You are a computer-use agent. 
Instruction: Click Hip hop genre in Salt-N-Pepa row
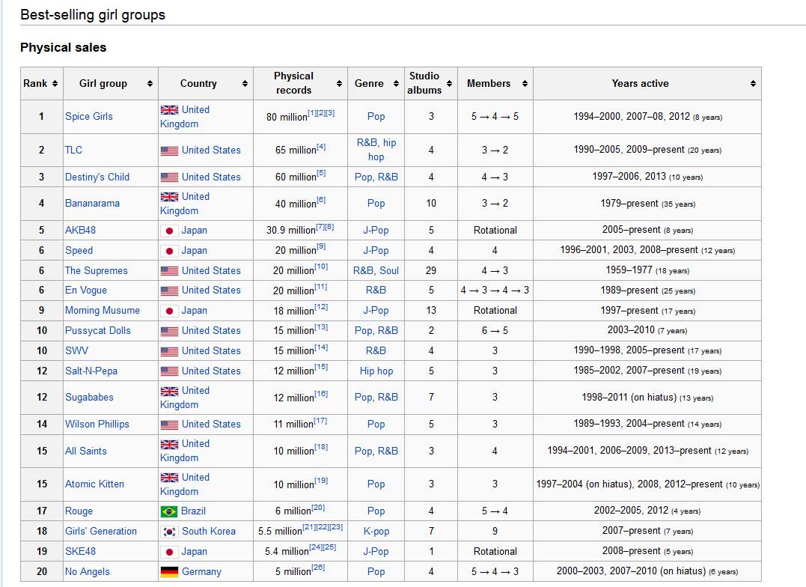(x=376, y=371)
